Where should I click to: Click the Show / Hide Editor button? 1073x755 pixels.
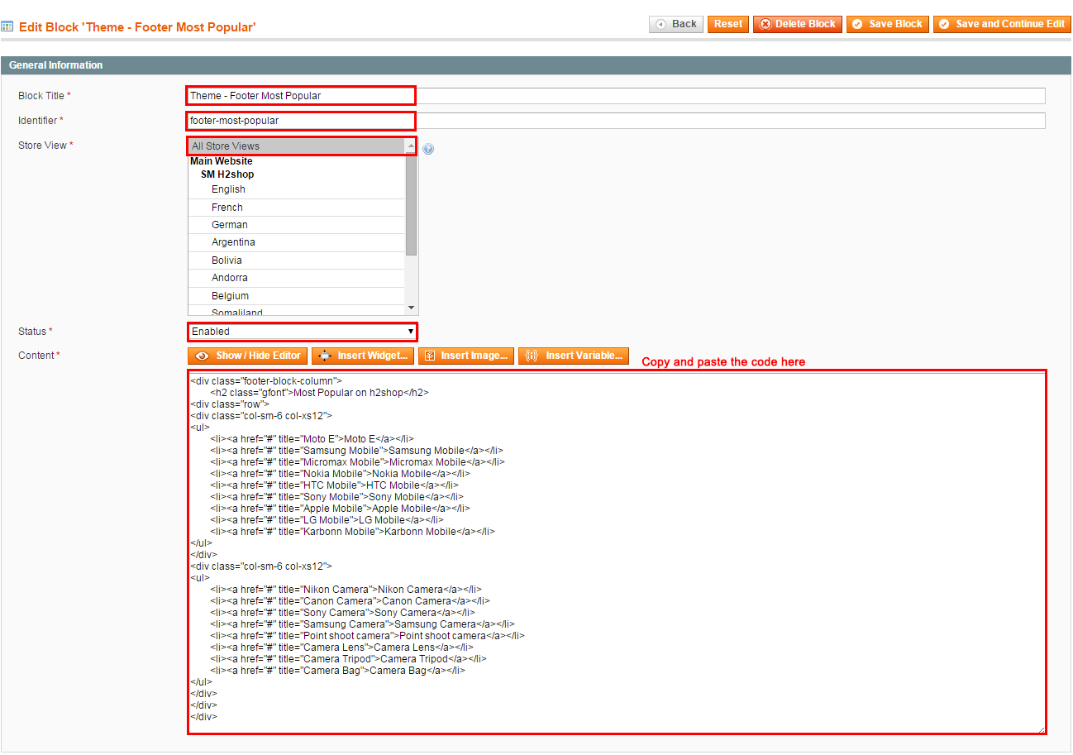247,356
